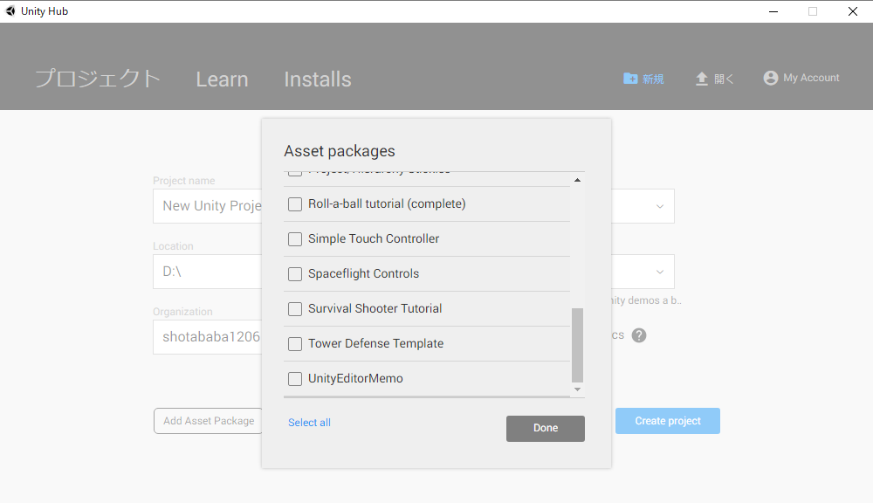This screenshot has height=503, width=873.
Task: Expand the lower dropdown chevron behind dialog
Action: click(x=660, y=272)
